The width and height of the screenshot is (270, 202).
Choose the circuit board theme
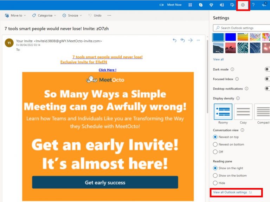pos(243,48)
